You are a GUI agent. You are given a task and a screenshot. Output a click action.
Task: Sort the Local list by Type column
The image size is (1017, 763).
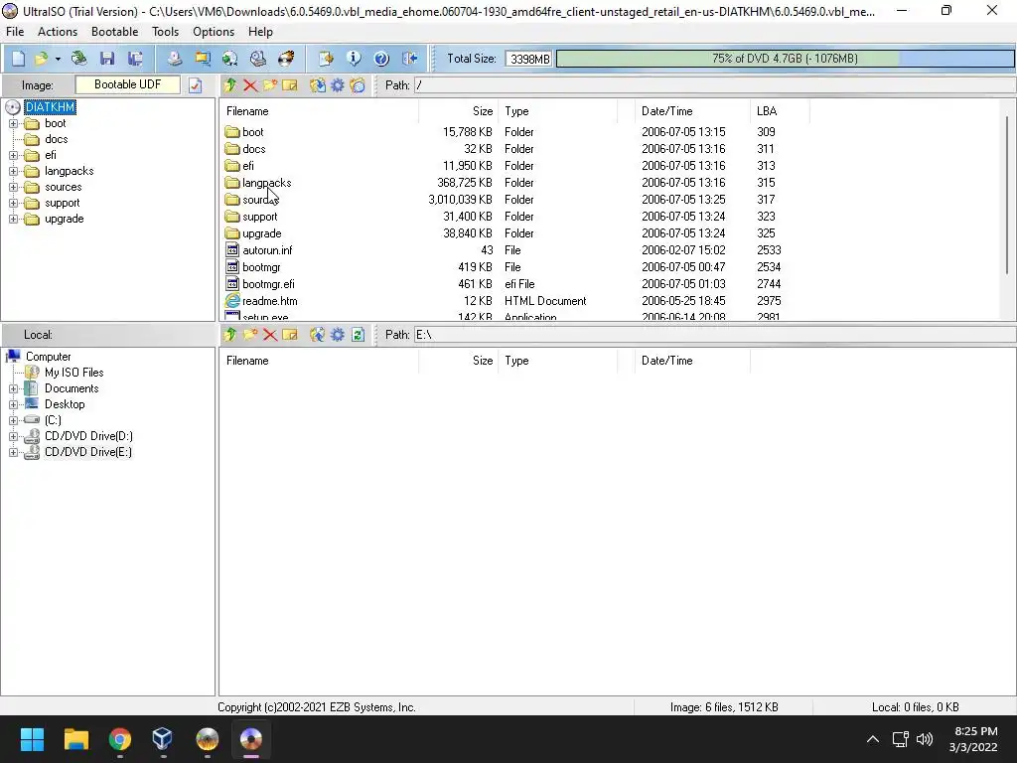[x=557, y=361]
